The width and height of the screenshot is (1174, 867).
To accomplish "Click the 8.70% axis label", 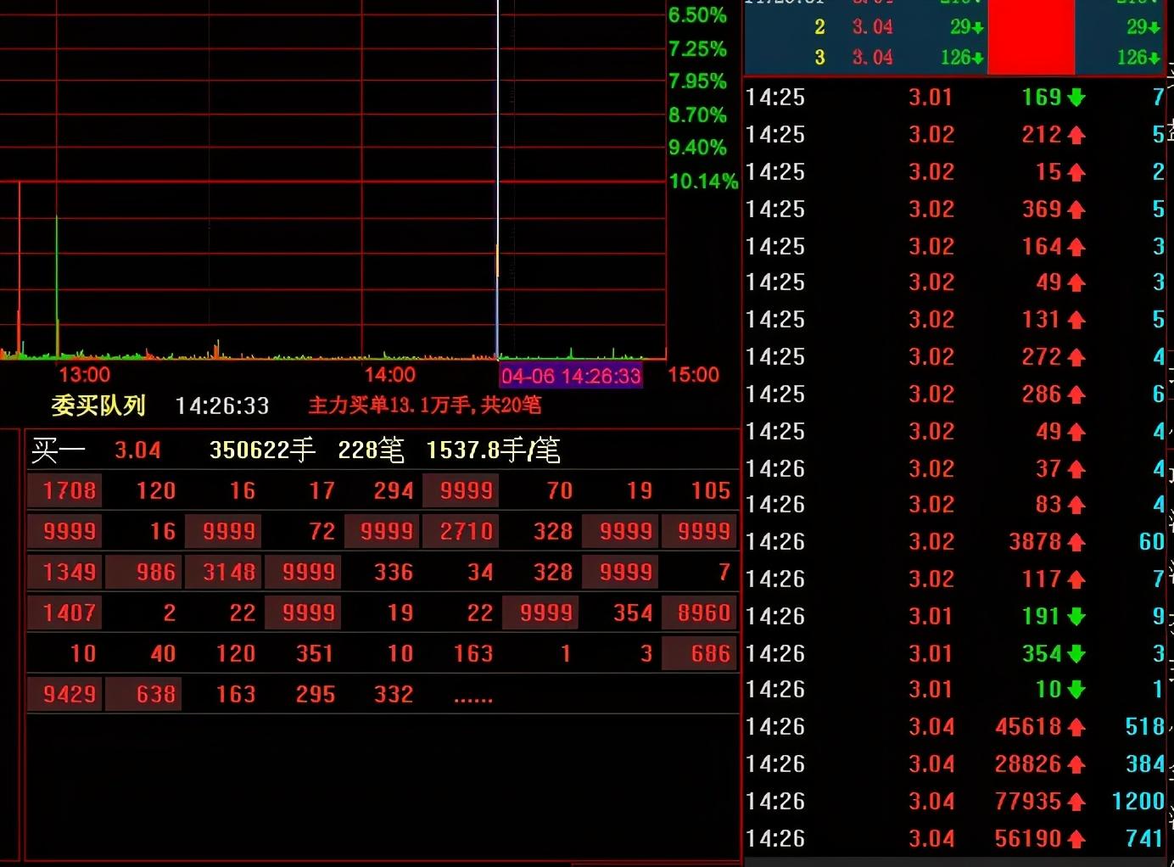I will tap(697, 115).
